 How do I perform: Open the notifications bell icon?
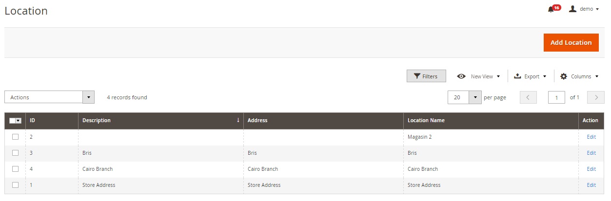coord(551,9)
